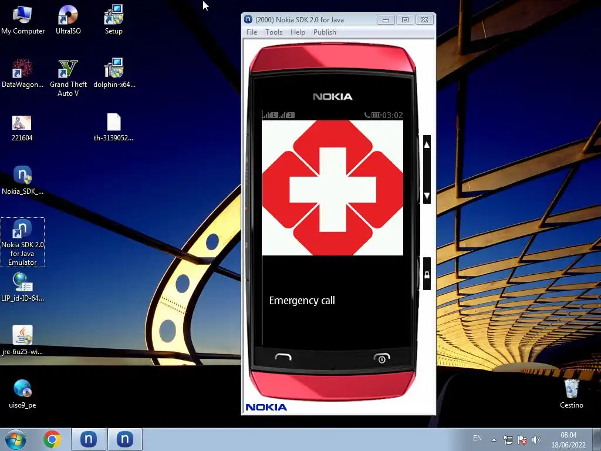
Task: Launch UltraISO from the desktop
Action: [x=68, y=20]
